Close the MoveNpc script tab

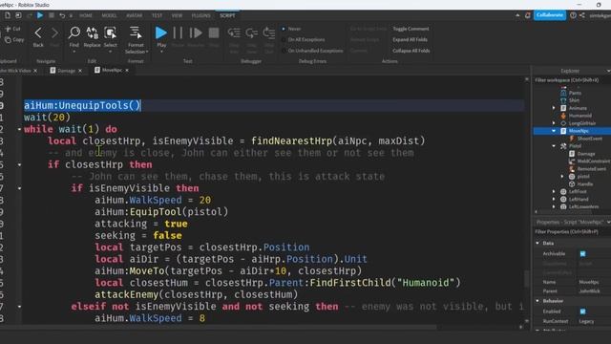coord(127,70)
